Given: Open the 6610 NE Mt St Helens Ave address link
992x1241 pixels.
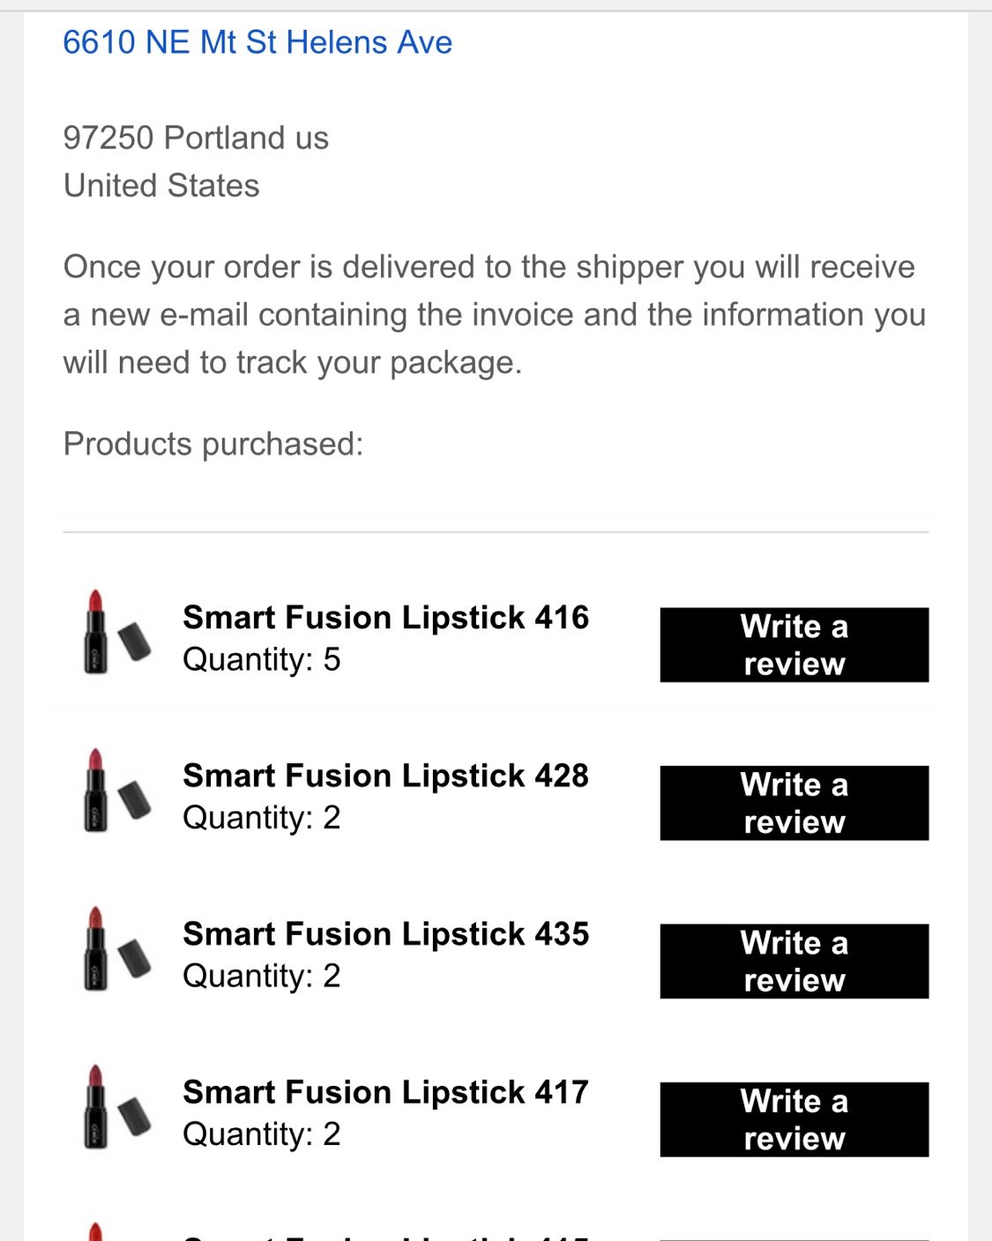Looking at the screenshot, I should pos(257,42).
